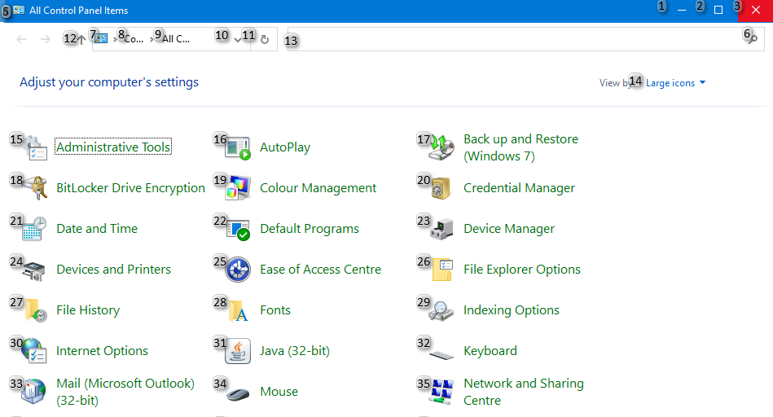Open the Date and Time icon
The width and height of the screenshot is (773, 417).
coord(34,229)
